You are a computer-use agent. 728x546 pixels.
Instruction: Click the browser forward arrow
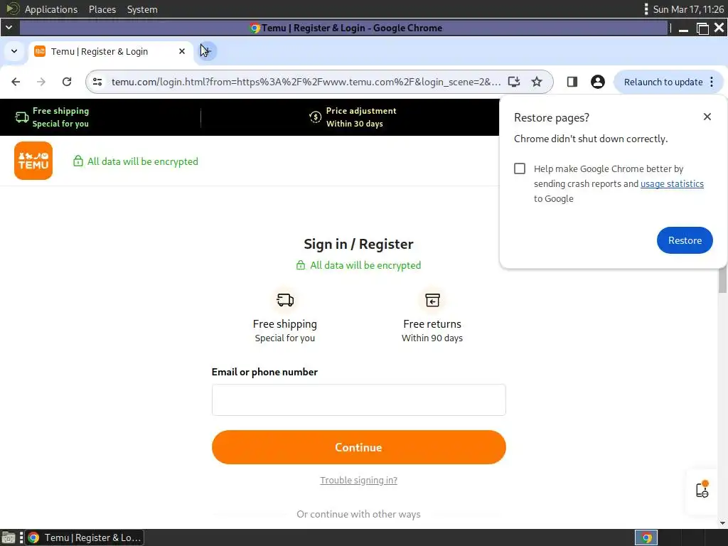[41, 82]
